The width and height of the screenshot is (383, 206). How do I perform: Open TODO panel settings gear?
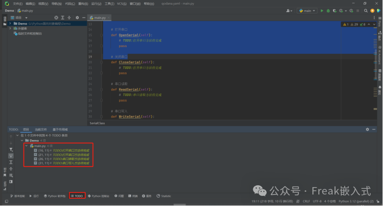[x=367, y=129]
